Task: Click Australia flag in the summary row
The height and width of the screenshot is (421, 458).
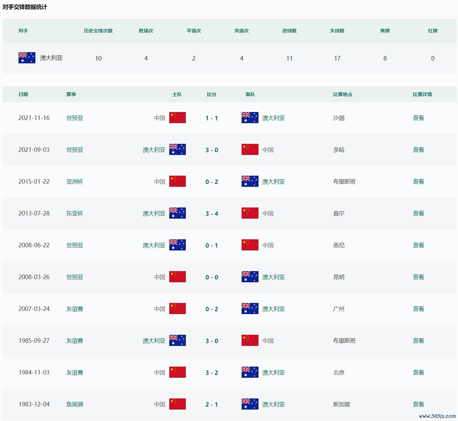Action: (27, 58)
